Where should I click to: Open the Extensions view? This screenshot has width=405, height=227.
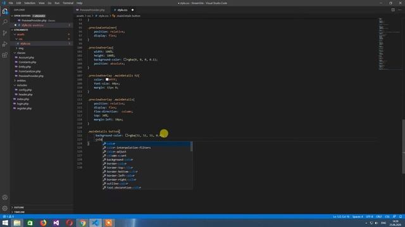5,55
